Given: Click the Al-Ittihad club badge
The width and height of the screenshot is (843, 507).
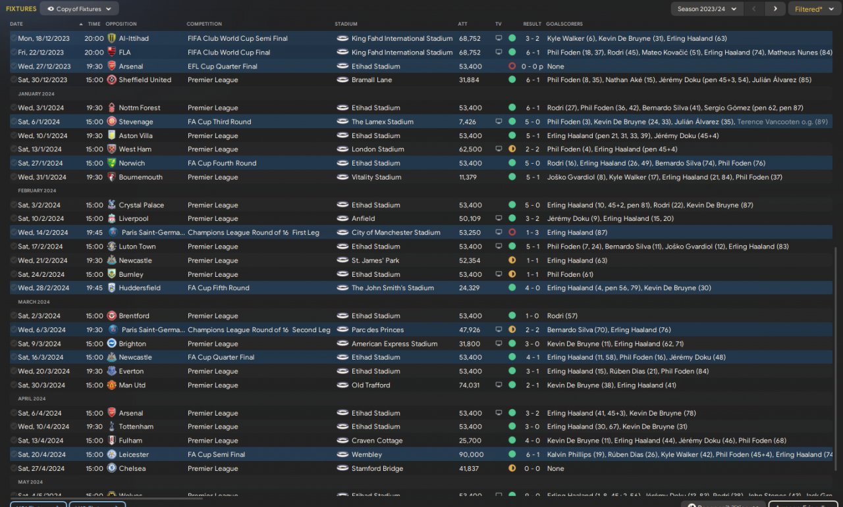Looking at the screenshot, I should (111, 38).
